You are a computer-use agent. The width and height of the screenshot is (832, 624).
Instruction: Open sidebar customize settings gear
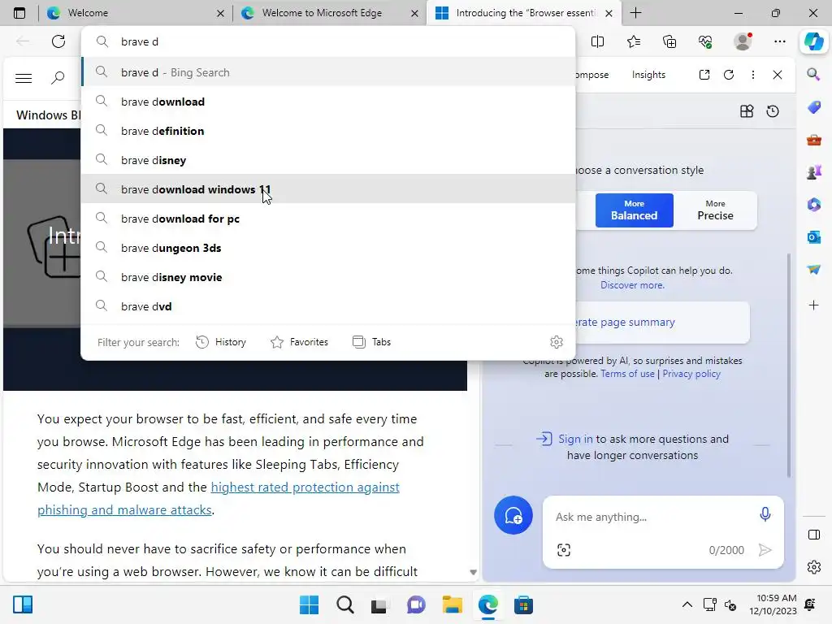pos(814,567)
